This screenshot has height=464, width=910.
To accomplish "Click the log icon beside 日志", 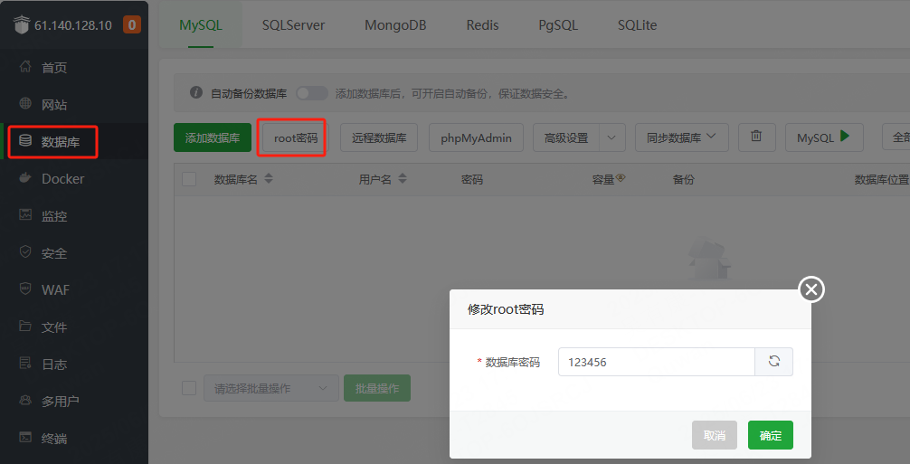I will 25,363.
